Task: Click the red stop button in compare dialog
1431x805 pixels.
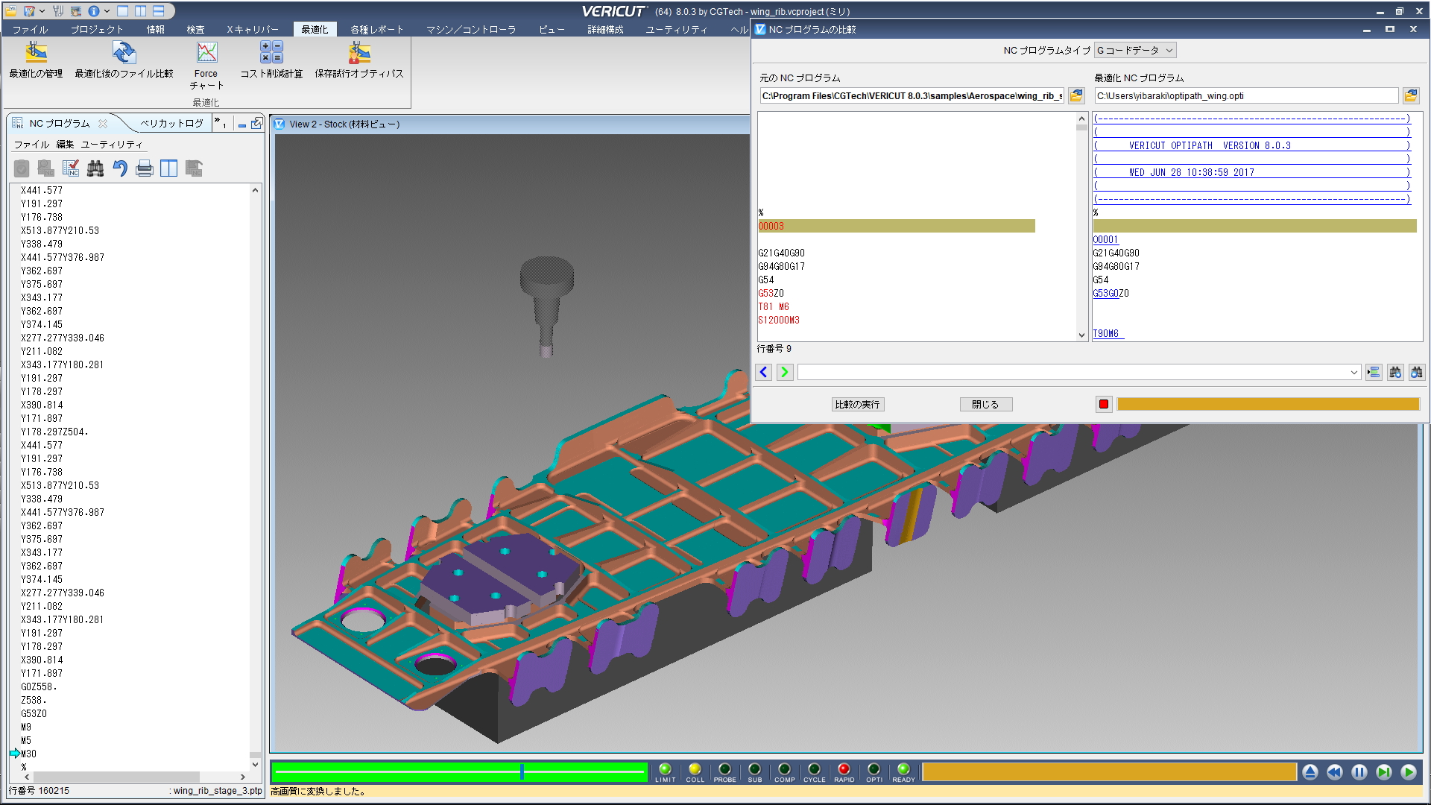Action: pyautogui.click(x=1104, y=404)
